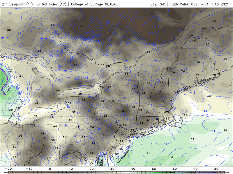Click the "03Z RAP" model run label
This screenshot has width=233, height=174.
[x=158, y=4]
